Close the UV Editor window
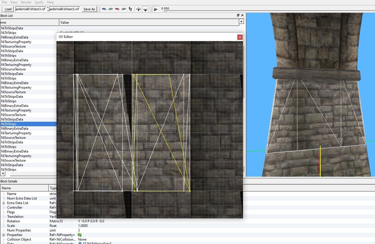Image resolution: width=375 pixels, height=244 pixels. (240, 37)
